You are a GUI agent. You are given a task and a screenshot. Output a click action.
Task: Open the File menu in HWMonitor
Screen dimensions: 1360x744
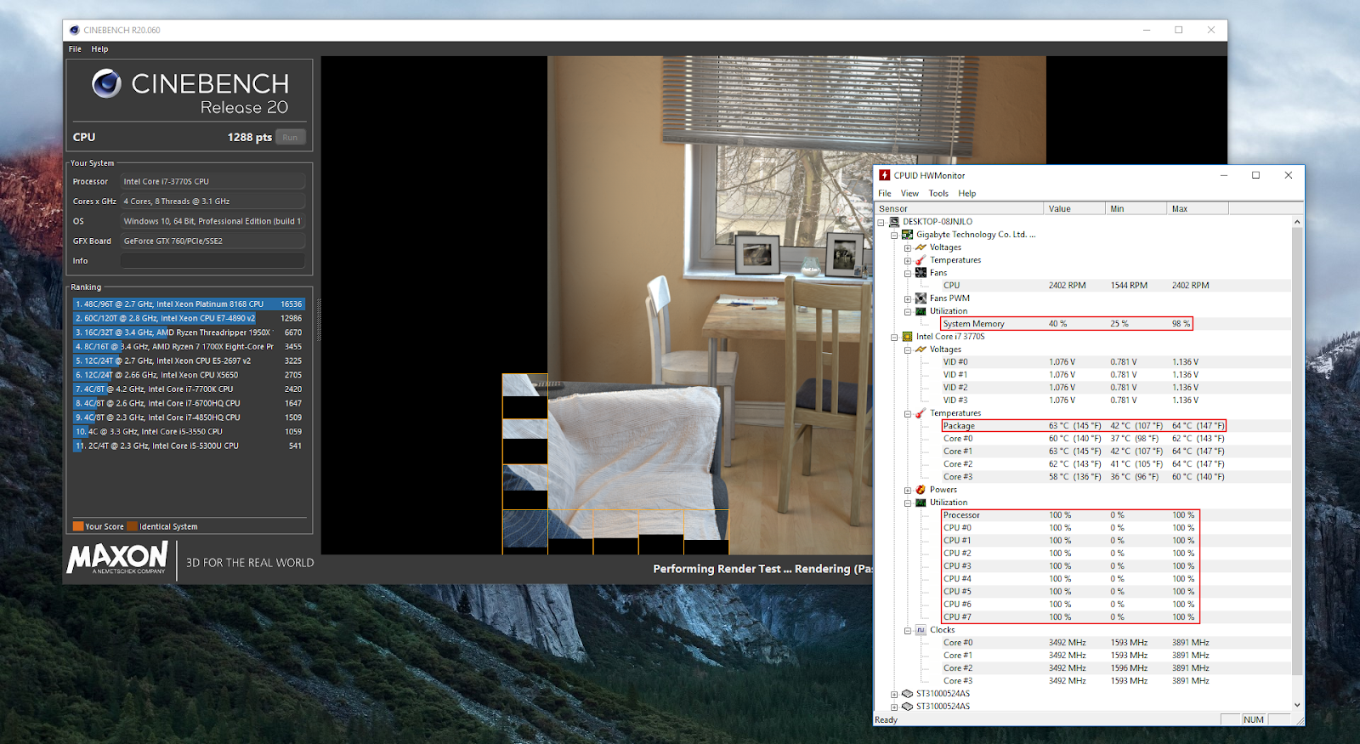click(x=885, y=193)
